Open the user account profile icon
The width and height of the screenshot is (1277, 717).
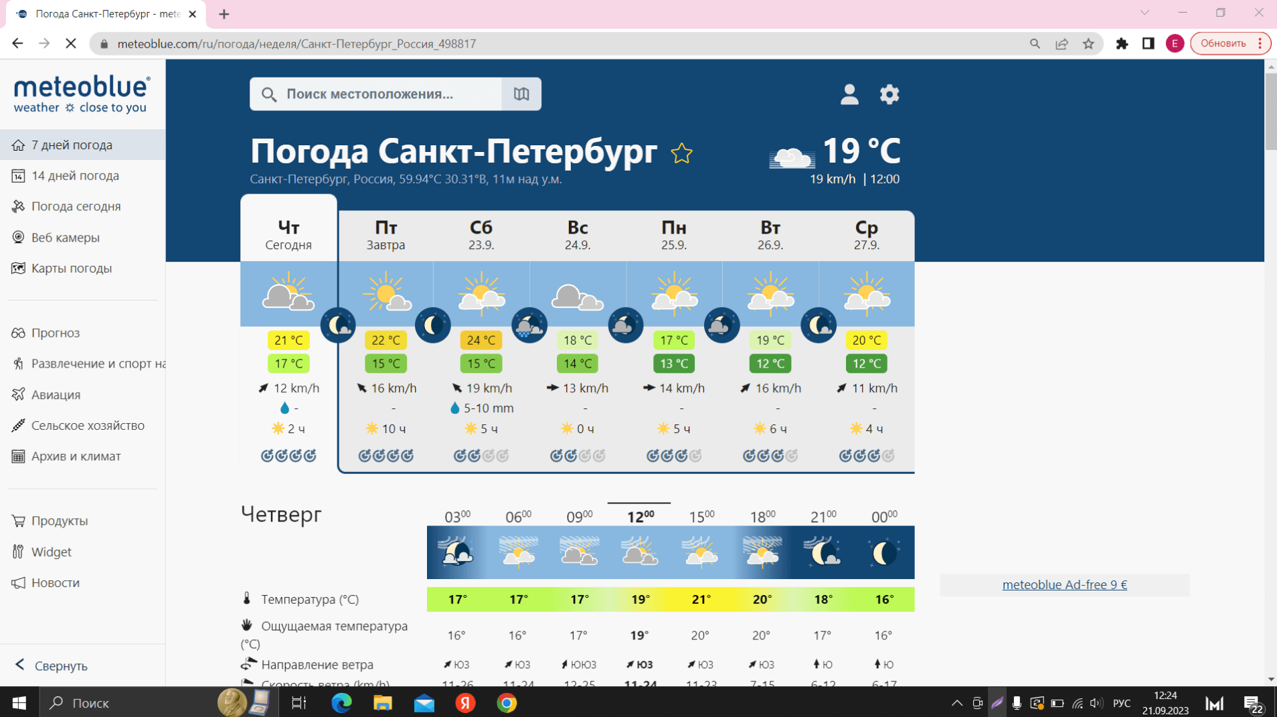pyautogui.click(x=849, y=94)
